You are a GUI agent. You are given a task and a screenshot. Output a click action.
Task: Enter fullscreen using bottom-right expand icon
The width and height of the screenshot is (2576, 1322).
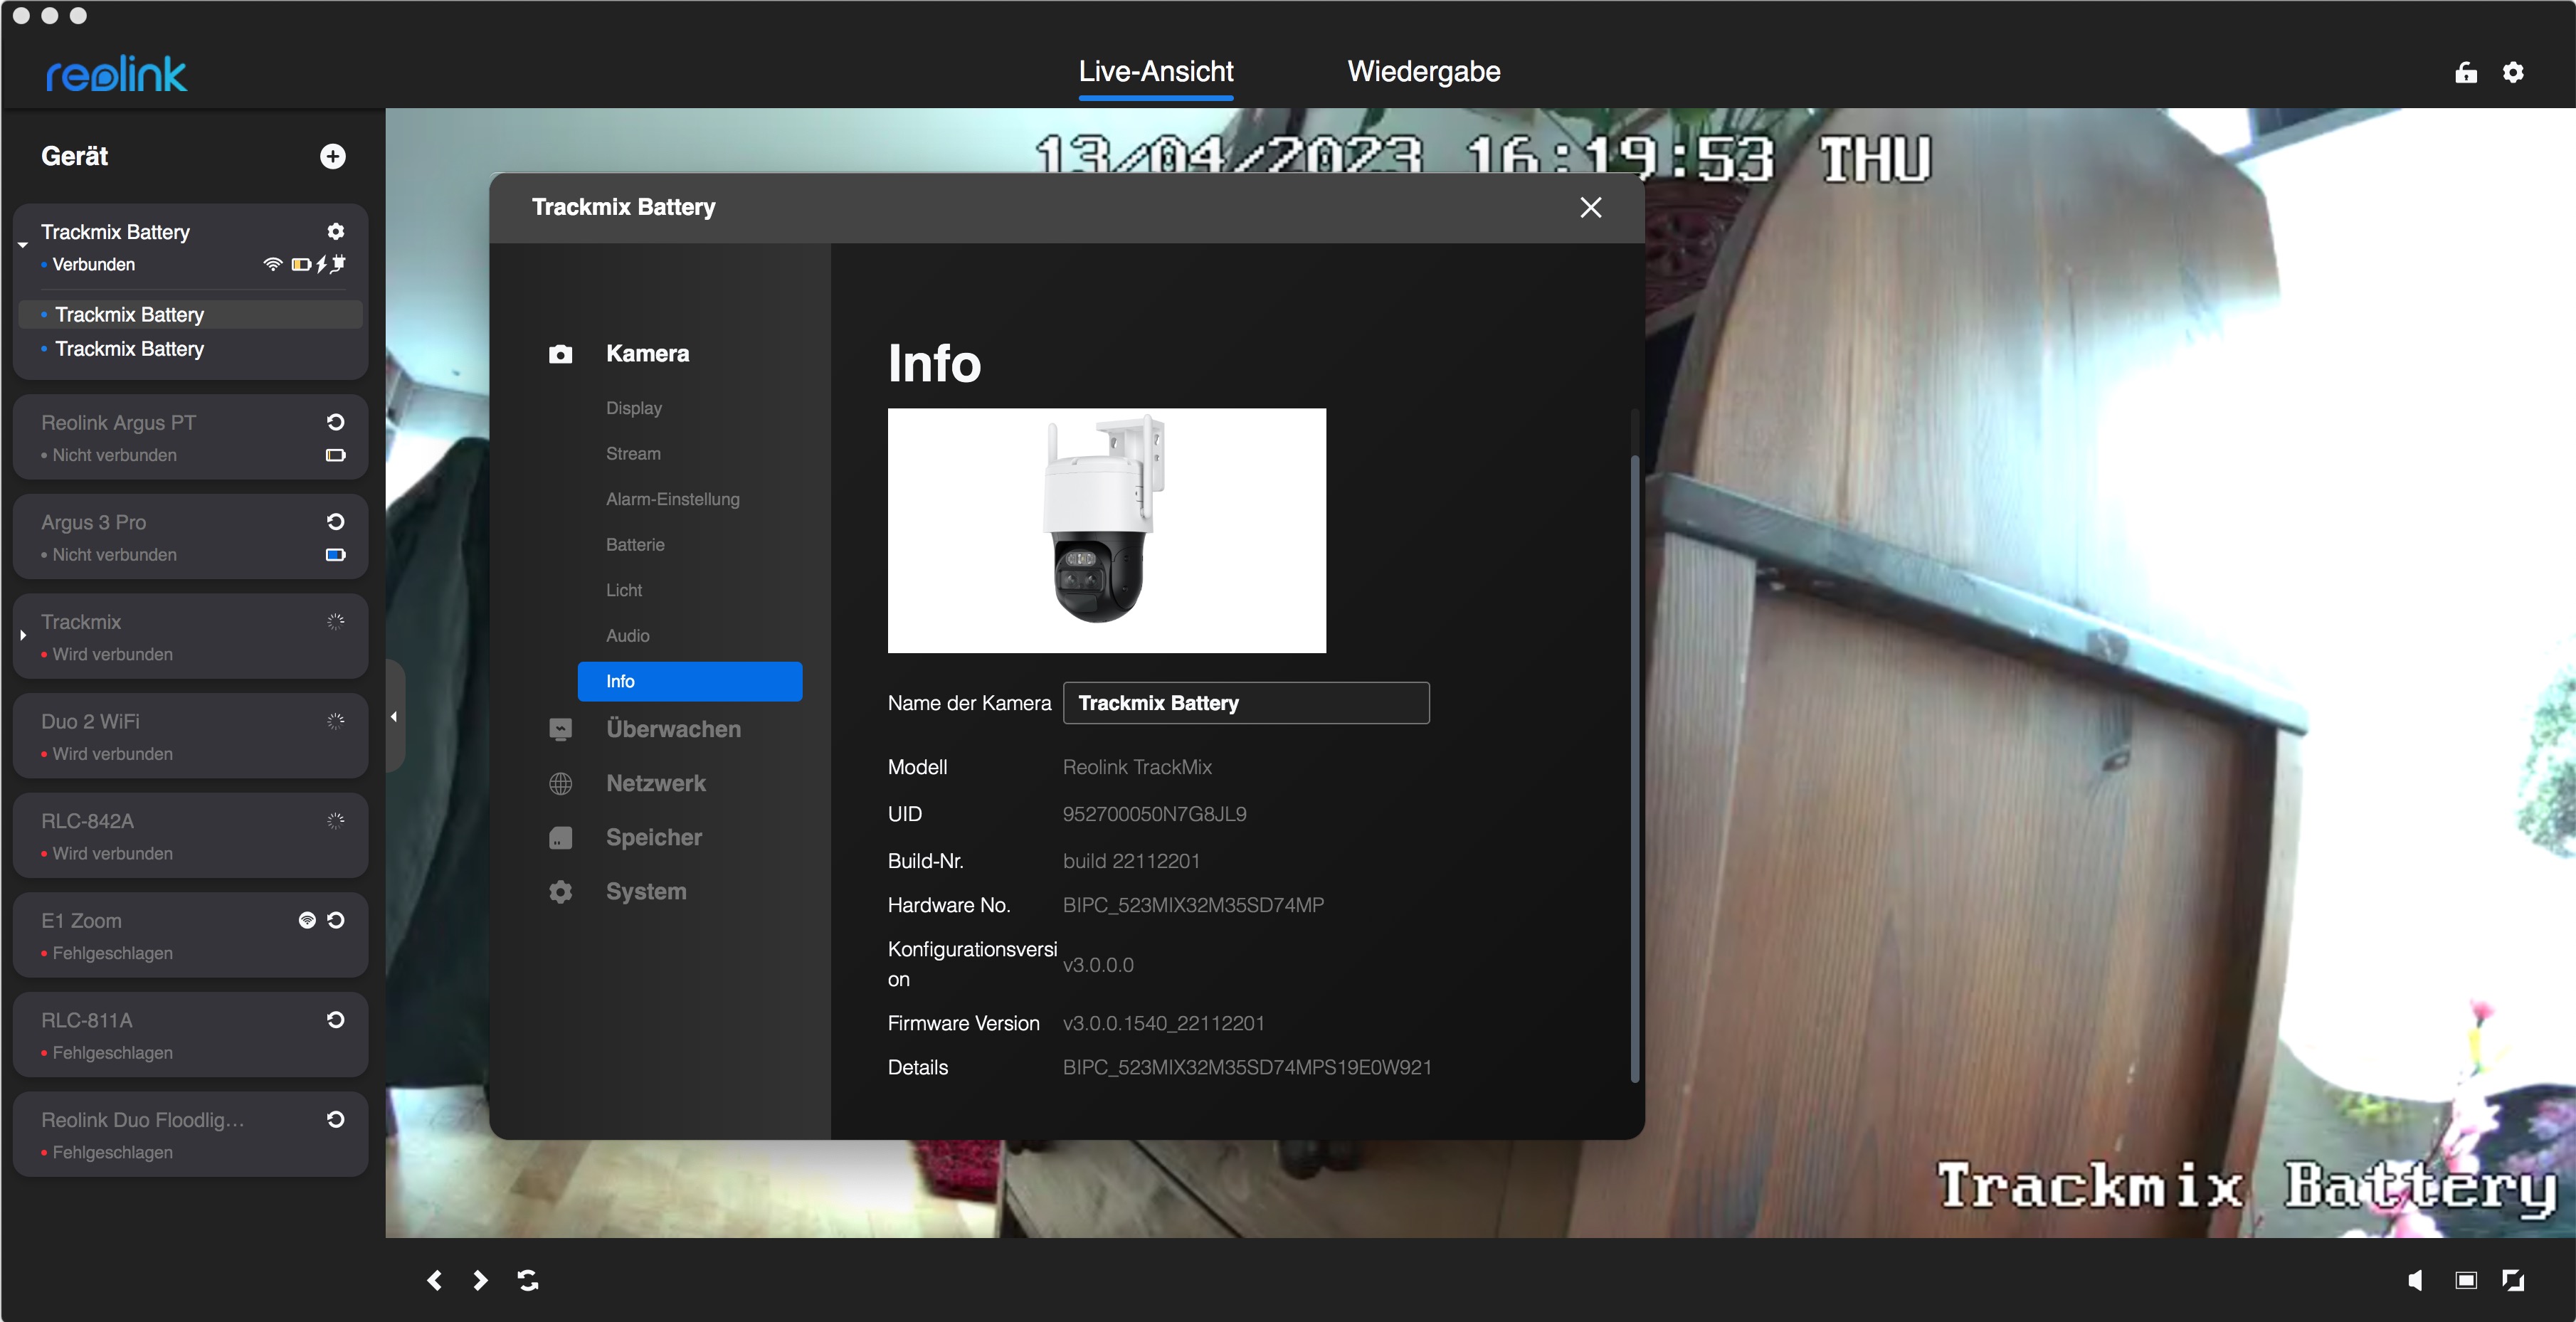tap(2513, 1280)
